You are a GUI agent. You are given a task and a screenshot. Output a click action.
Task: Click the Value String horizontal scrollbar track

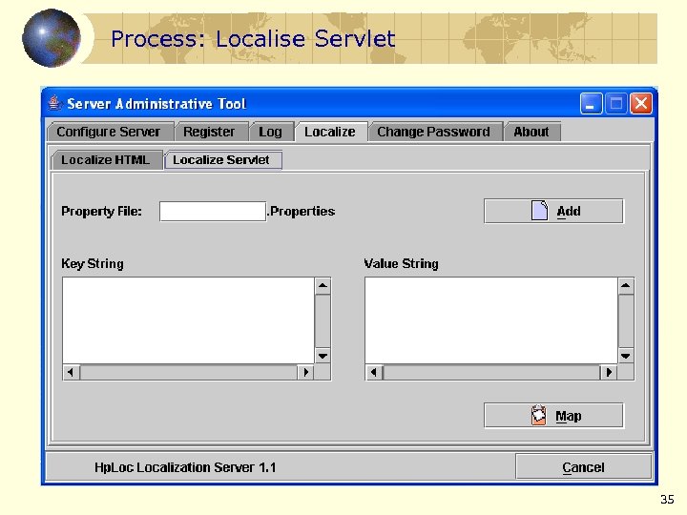click(491, 372)
